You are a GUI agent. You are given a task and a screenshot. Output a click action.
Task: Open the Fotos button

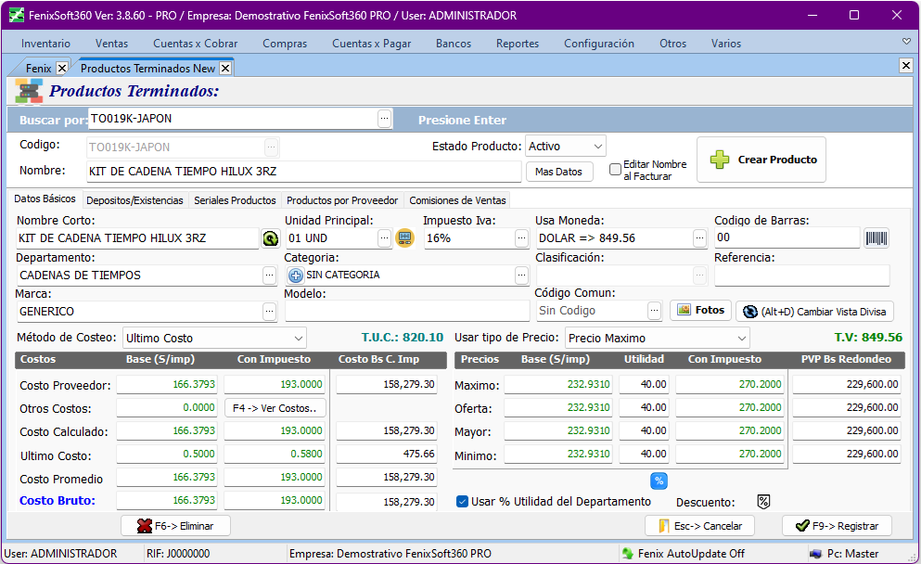[701, 310]
